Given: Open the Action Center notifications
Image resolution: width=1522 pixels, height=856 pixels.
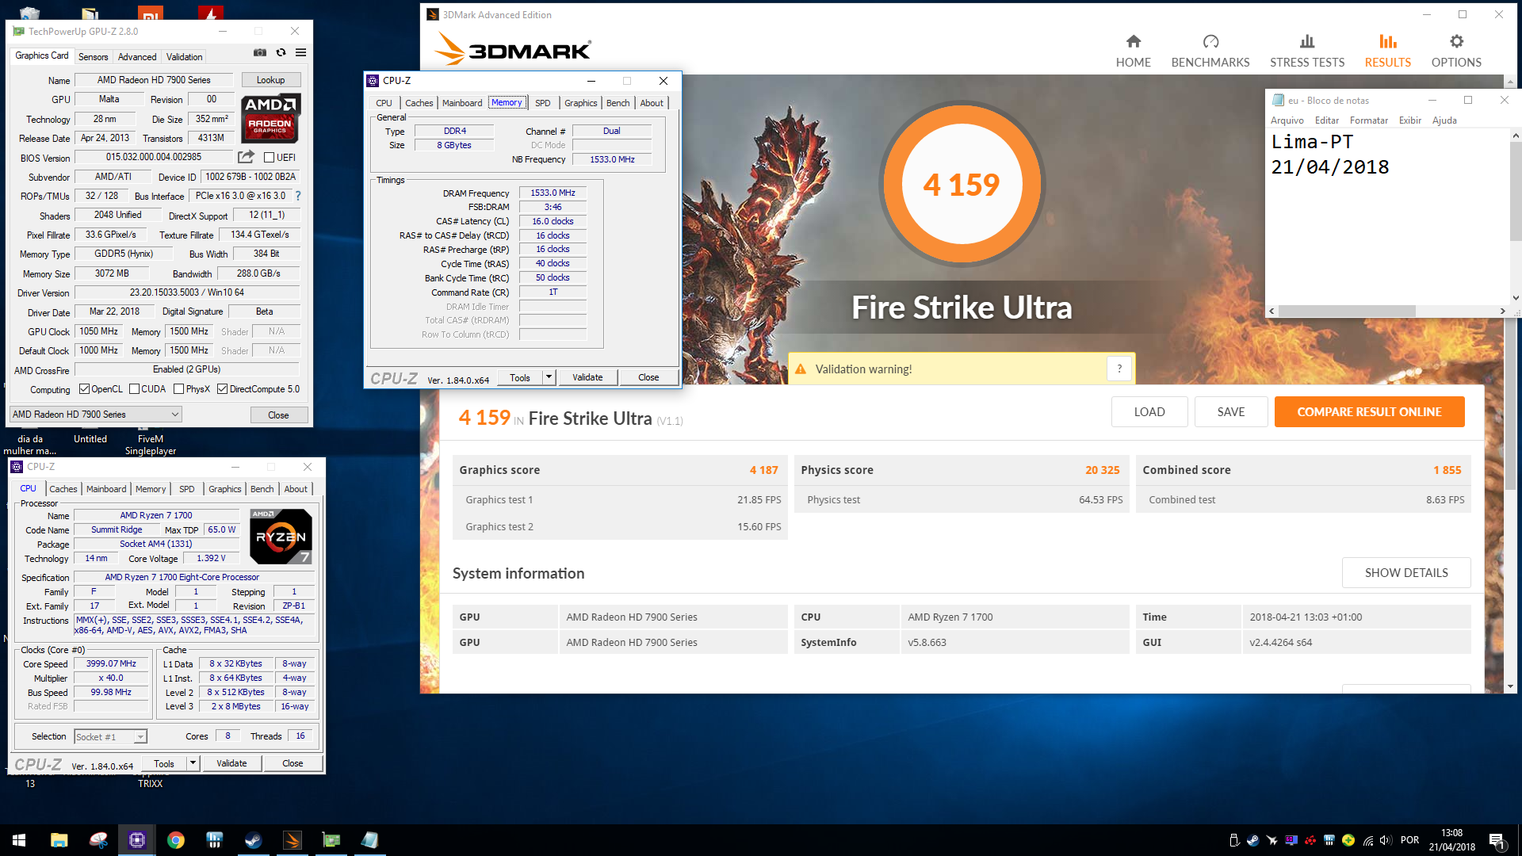Looking at the screenshot, I should pos(1497,840).
